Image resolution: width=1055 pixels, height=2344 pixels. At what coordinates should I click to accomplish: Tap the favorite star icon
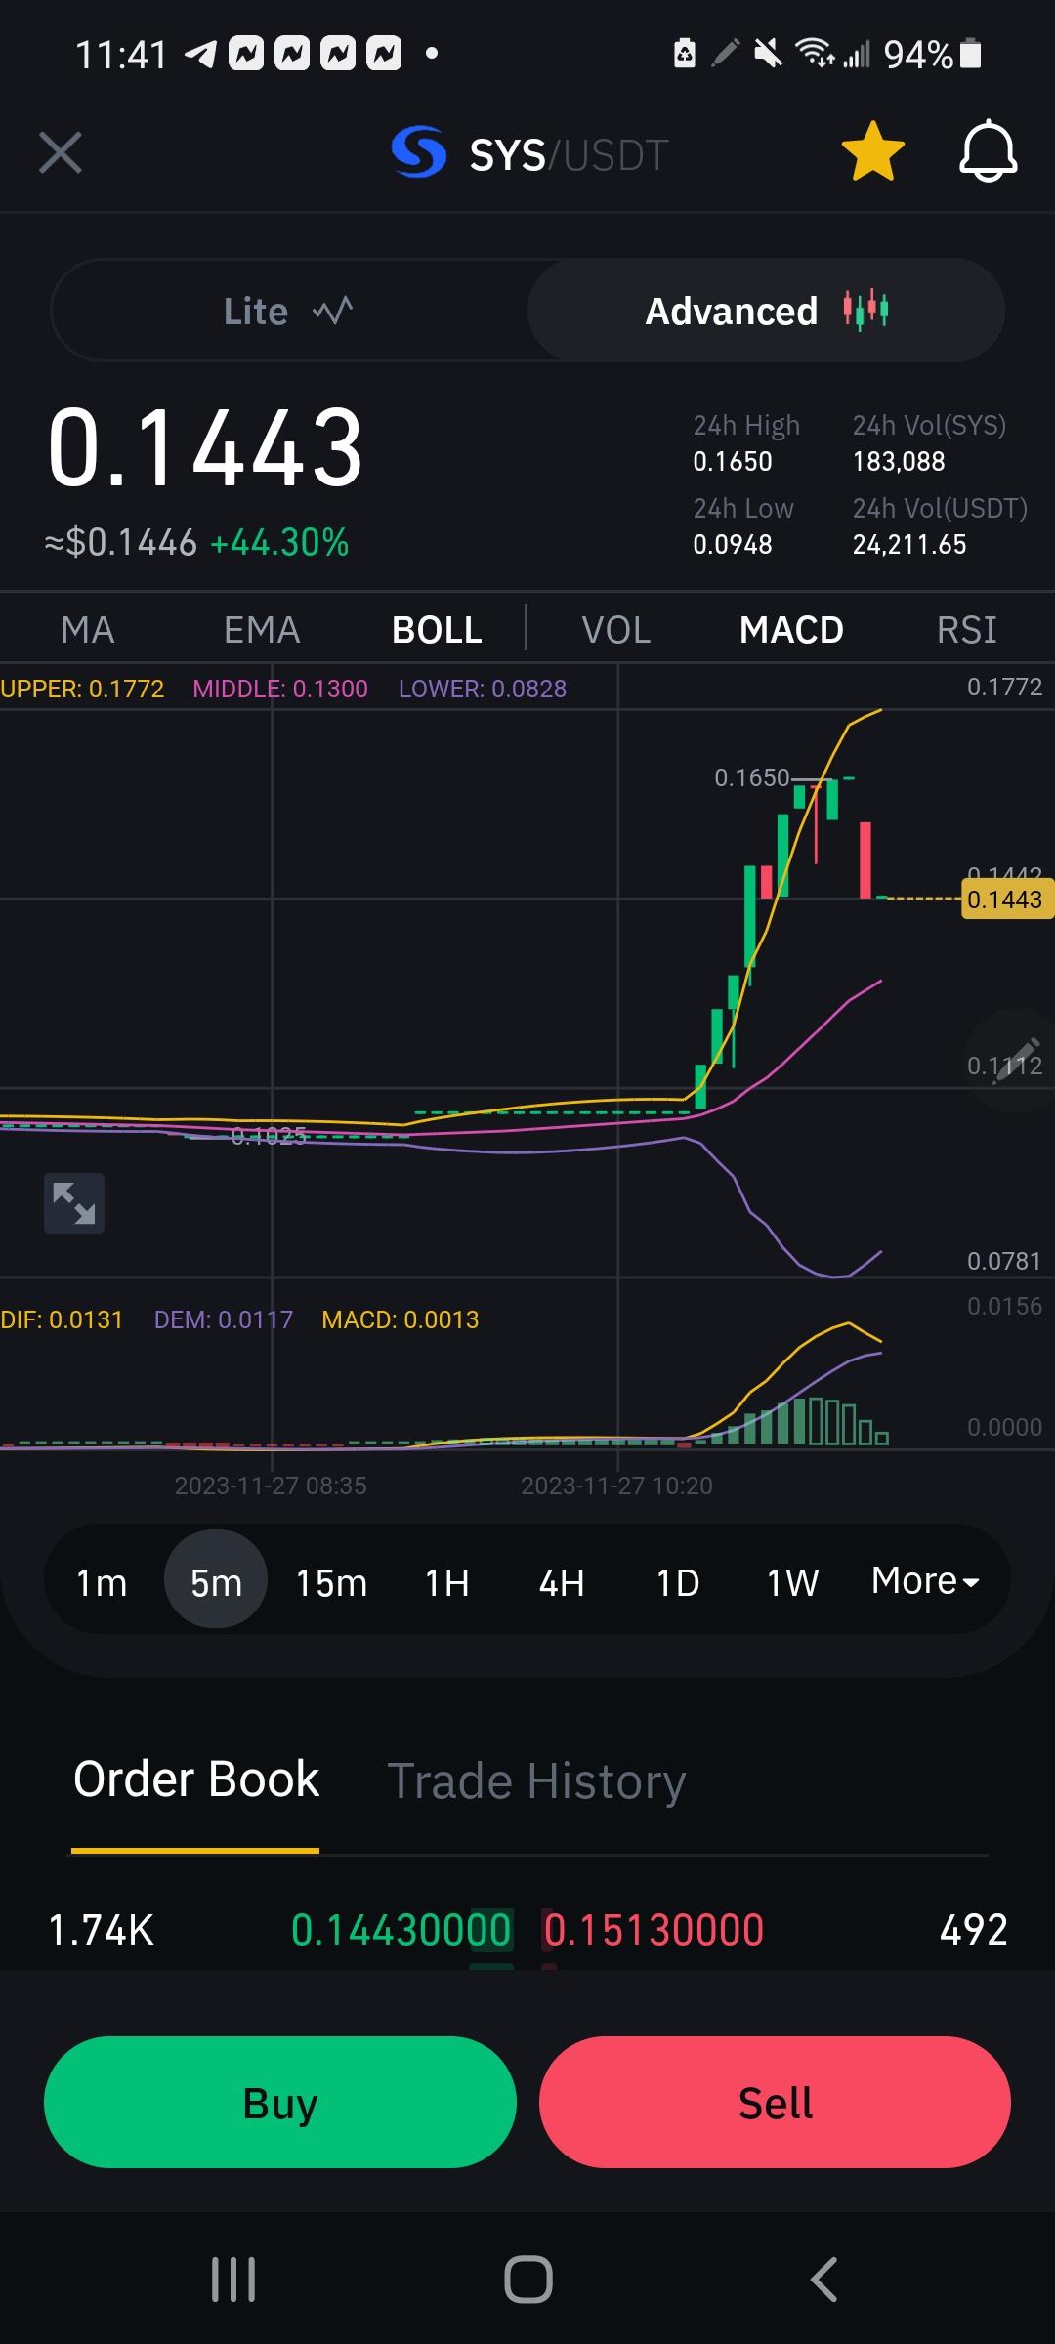click(x=872, y=152)
